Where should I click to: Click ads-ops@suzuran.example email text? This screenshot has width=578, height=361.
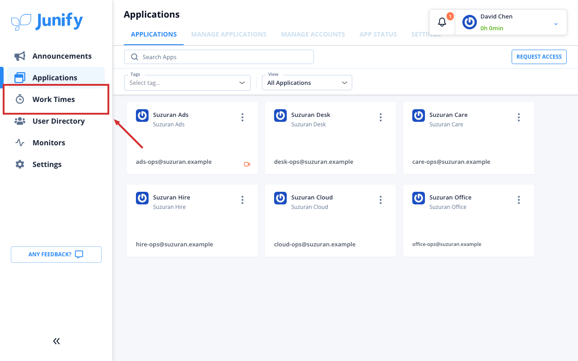point(174,162)
